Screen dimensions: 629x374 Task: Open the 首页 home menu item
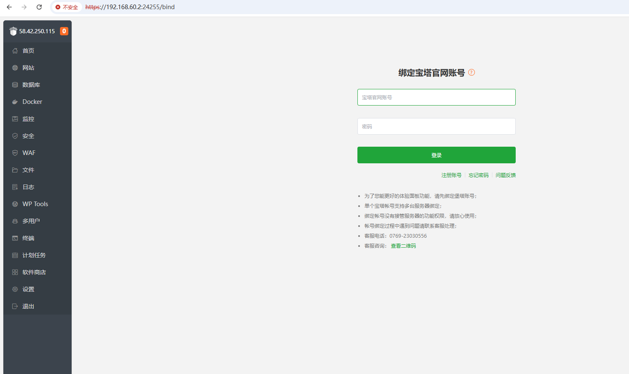28,51
